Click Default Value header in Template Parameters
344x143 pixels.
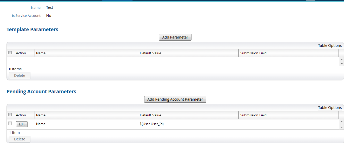[150, 53]
